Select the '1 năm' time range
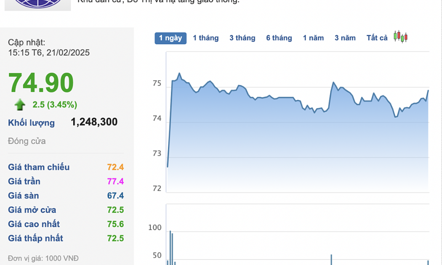This screenshot has width=442, height=265. click(x=314, y=38)
